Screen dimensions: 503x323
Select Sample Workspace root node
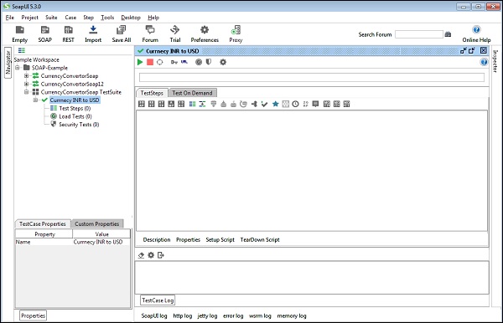[x=37, y=59]
